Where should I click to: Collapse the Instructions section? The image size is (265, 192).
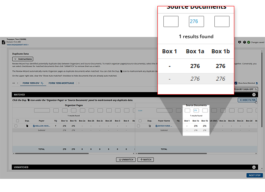point(23,59)
